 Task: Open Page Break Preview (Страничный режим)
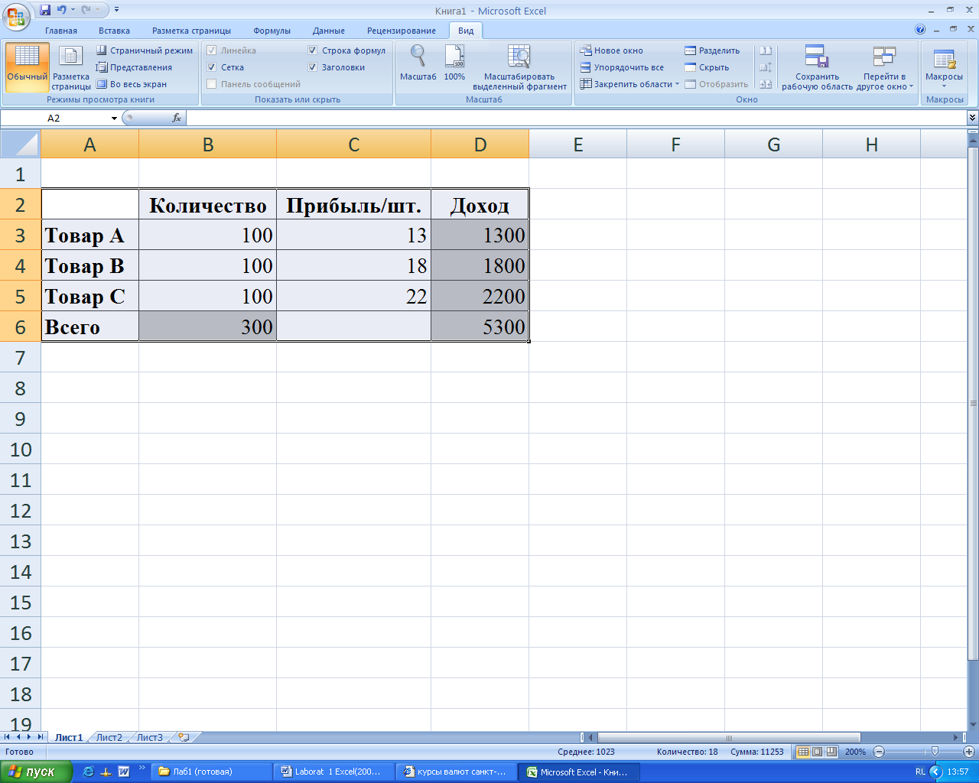[x=145, y=50]
